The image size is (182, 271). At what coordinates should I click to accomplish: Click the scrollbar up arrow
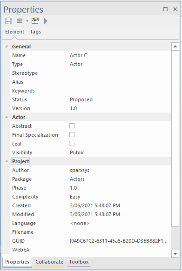(175, 46)
